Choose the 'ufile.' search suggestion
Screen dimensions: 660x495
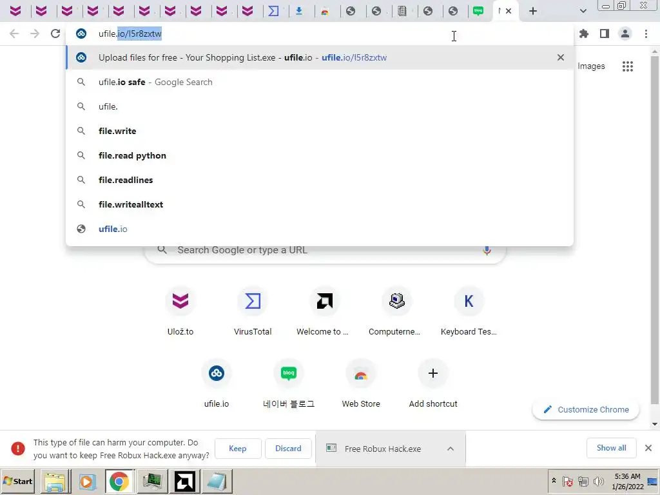[x=320, y=106]
